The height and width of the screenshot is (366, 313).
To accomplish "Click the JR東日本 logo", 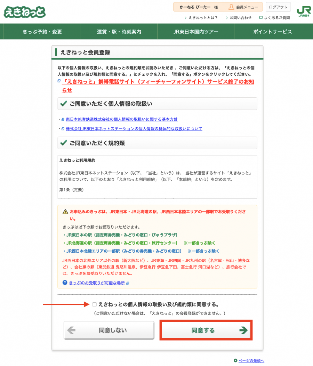I will 304,11.
